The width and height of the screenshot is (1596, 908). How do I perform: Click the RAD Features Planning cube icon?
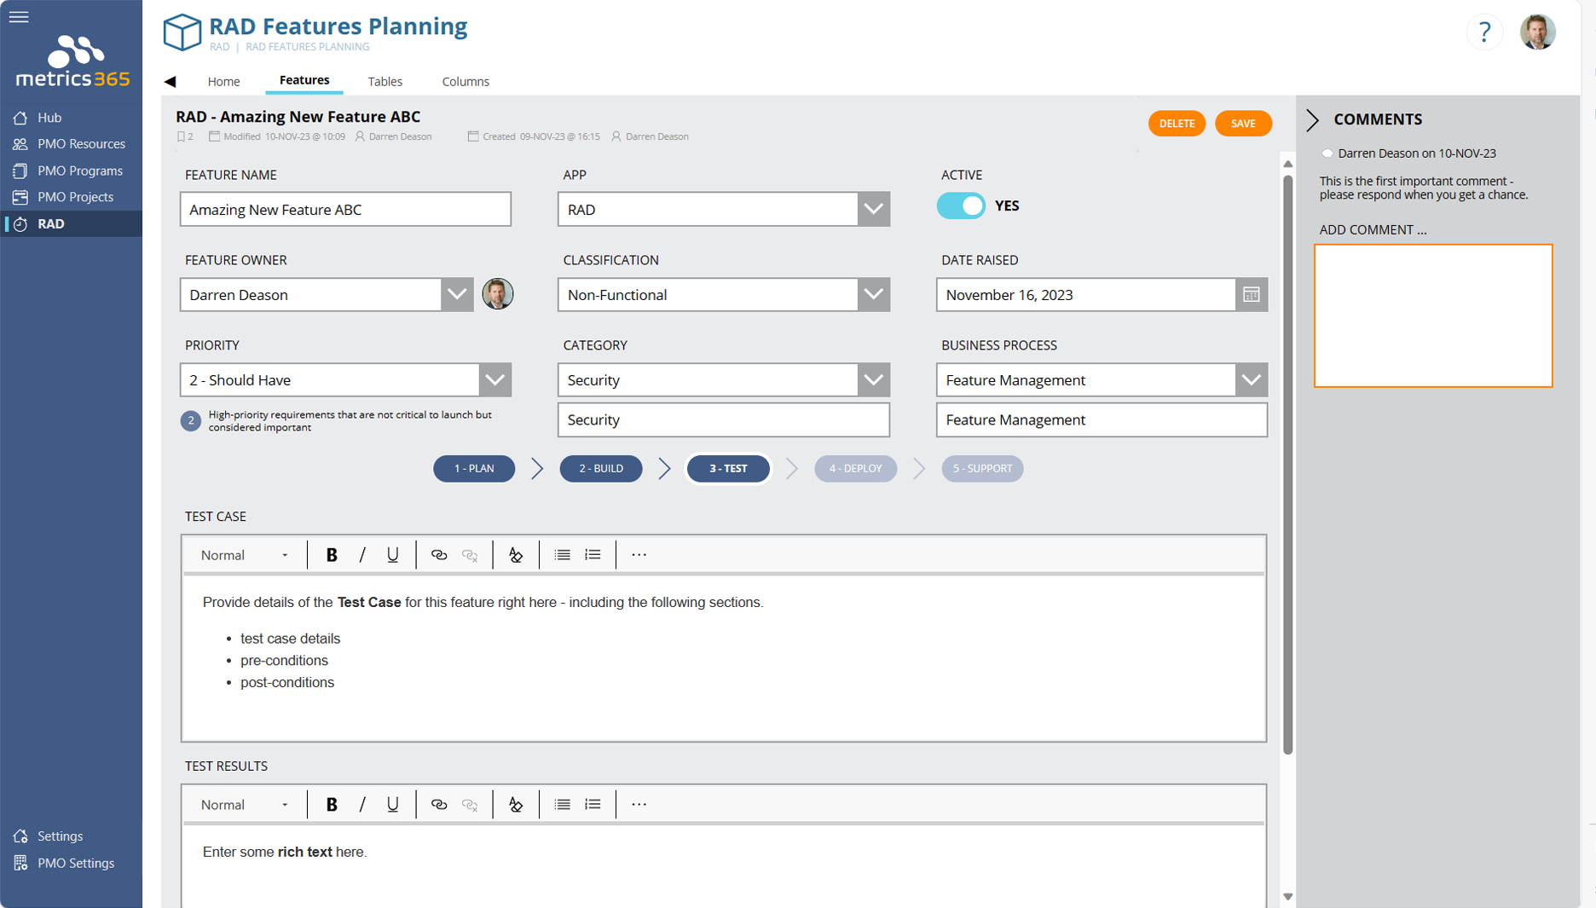click(x=182, y=32)
